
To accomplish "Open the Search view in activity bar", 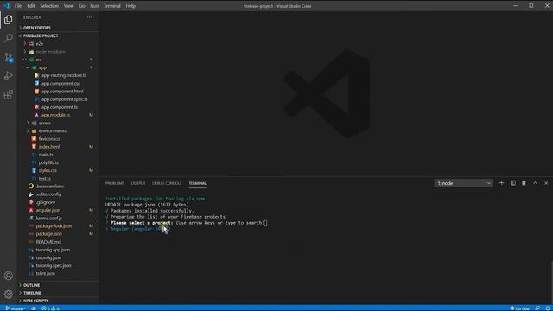I will point(9,38).
